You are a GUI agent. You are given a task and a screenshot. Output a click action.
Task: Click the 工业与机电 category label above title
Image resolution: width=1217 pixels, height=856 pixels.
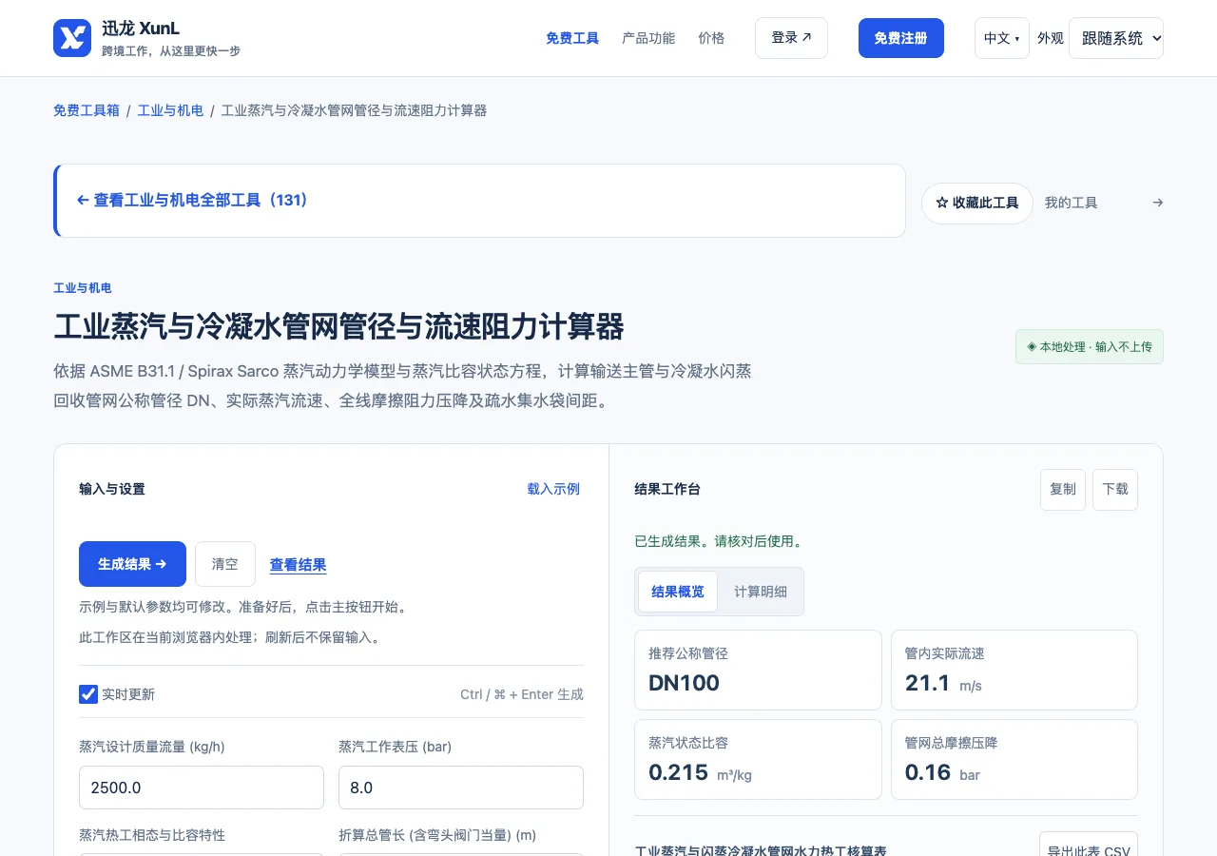(82, 287)
